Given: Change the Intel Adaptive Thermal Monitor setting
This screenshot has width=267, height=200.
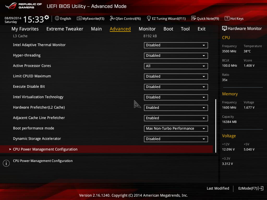Looking at the screenshot, I should pos(176,45).
